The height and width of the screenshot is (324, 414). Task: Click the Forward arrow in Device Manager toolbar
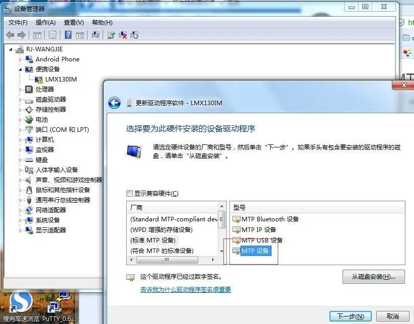pyautogui.click(x=22, y=34)
